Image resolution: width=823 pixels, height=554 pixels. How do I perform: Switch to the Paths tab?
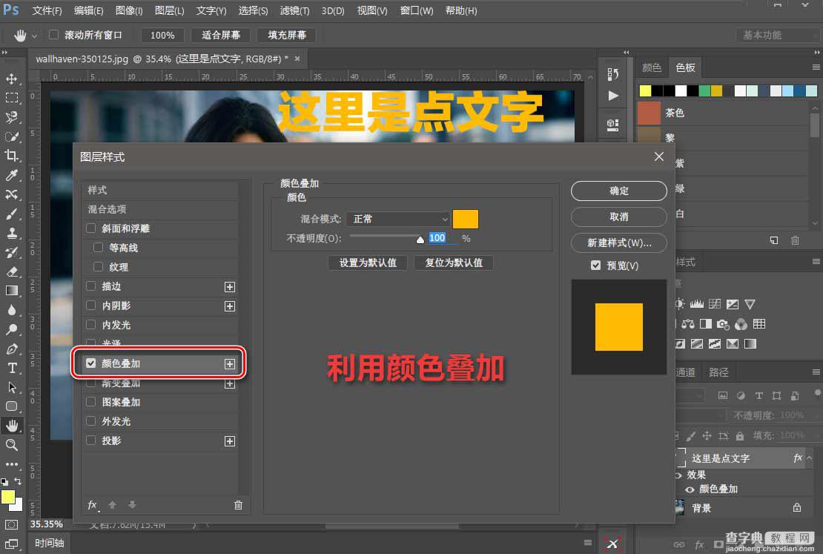coord(718,372)
